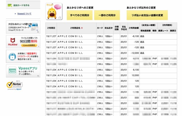Open the Vpassについて link
Screen dimensions: 182x116
[x=24, y=14]
